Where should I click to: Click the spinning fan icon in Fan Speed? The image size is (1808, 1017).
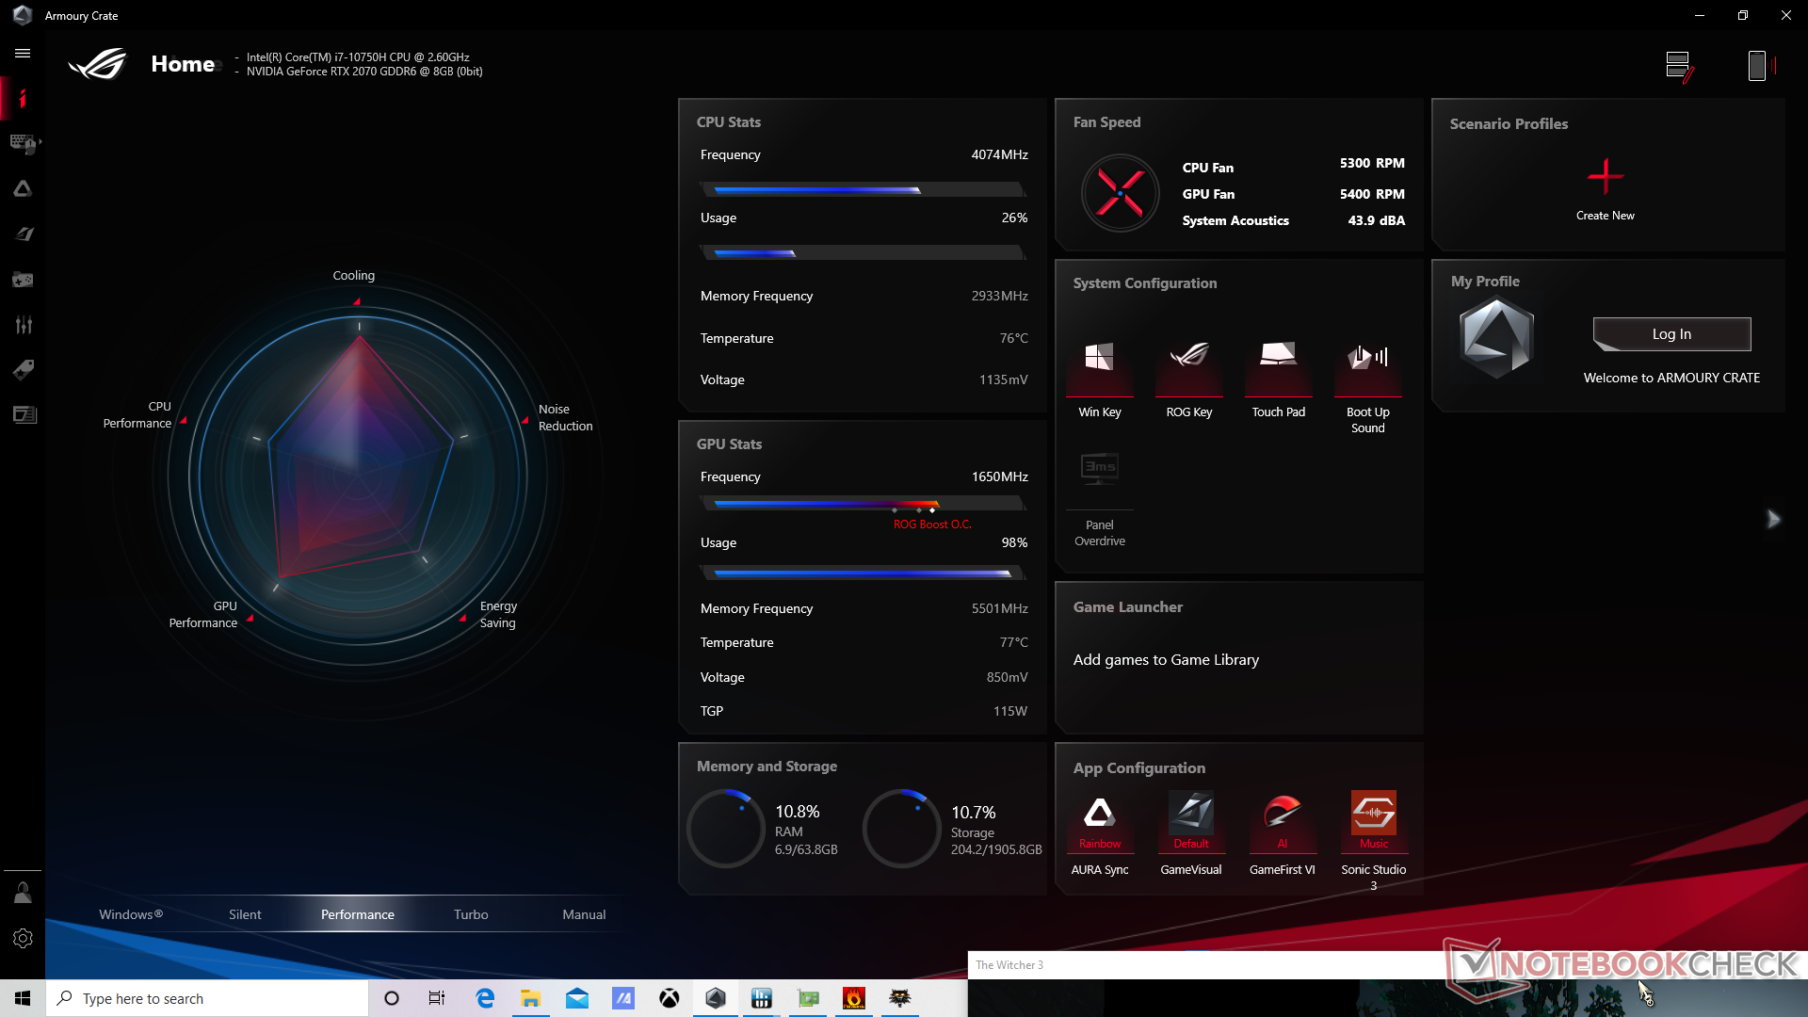tap(1120, 193)
